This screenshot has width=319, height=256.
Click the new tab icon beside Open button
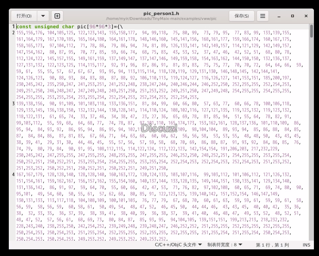tap(57, 16)
